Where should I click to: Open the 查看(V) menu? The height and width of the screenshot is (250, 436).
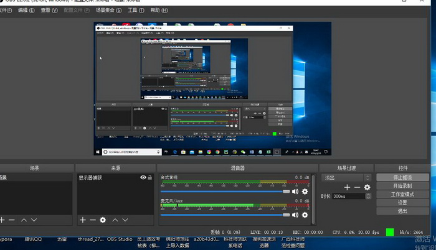pyautogui.click(x=49, y=11)
